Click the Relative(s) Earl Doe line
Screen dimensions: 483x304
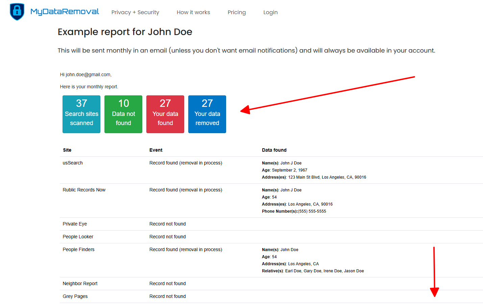(313, 271)
